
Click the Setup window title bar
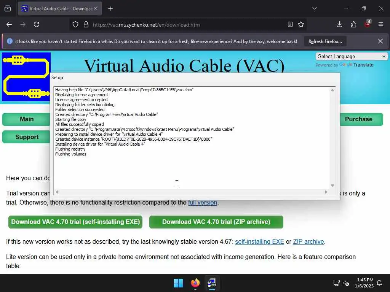(x=195, y=78)
